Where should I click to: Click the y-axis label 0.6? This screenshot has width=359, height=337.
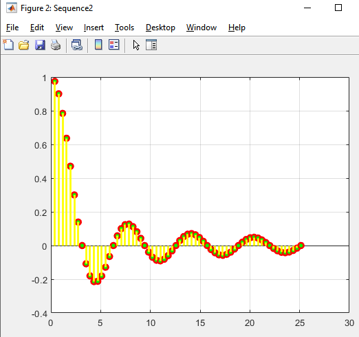41,145
